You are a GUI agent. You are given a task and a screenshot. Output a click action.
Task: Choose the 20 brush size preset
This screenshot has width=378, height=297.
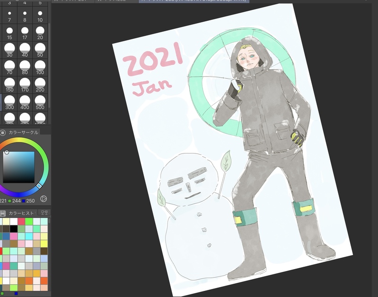click(x=40, y=33)
